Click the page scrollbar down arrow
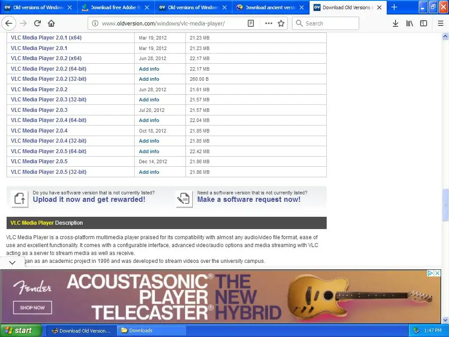 tap(445, 320)
